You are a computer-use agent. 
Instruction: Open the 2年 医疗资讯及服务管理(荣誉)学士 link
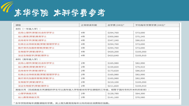coord(36,78)
